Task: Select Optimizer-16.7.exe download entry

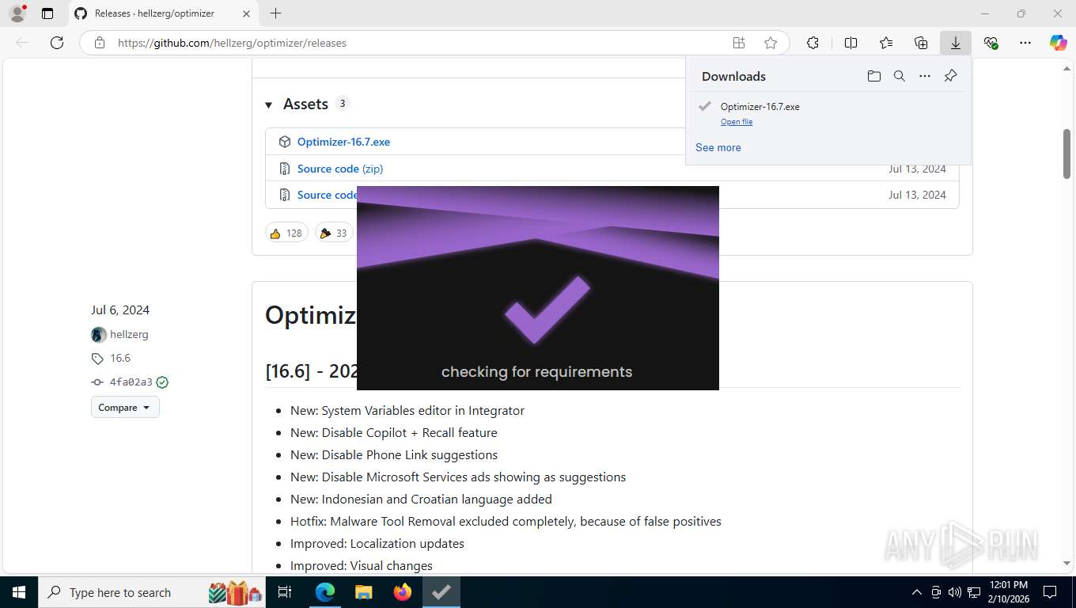Action: (x=828, y=112)
